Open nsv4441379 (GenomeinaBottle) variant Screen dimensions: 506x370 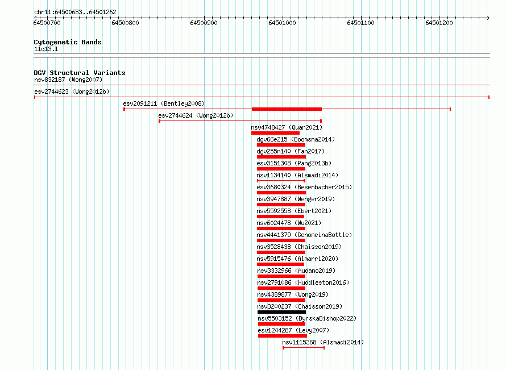304,235
